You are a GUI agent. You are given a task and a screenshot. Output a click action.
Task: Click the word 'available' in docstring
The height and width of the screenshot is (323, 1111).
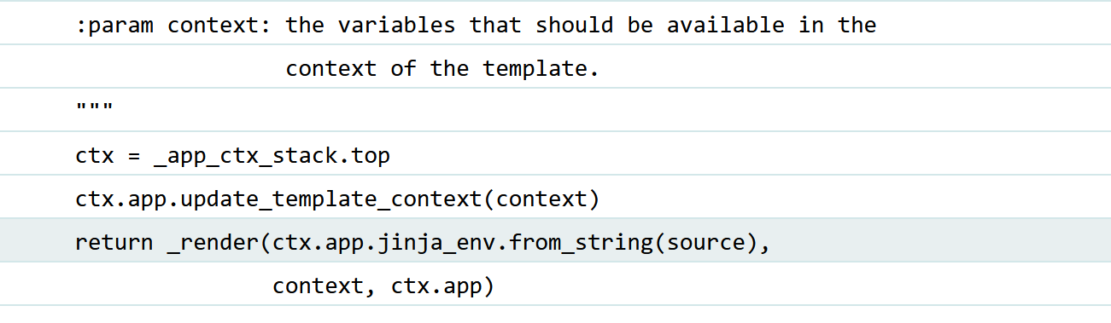pyautogui.click(x=725, y=26)
